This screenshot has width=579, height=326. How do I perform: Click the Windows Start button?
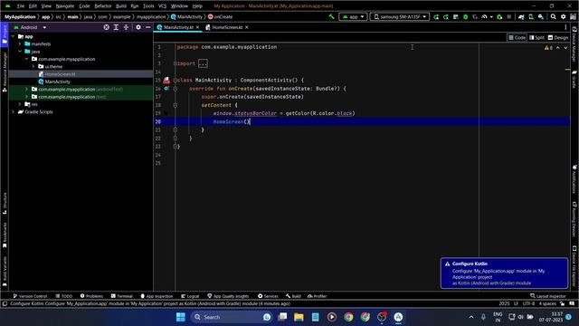coord(181,317)
